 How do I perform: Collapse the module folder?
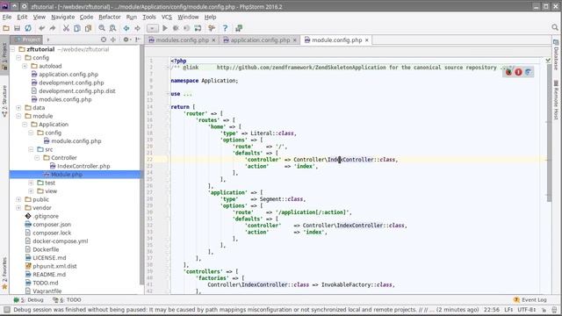coord(18,116)
